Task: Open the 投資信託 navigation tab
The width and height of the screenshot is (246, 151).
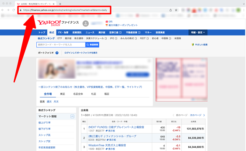Action: (x=77, y=32)
